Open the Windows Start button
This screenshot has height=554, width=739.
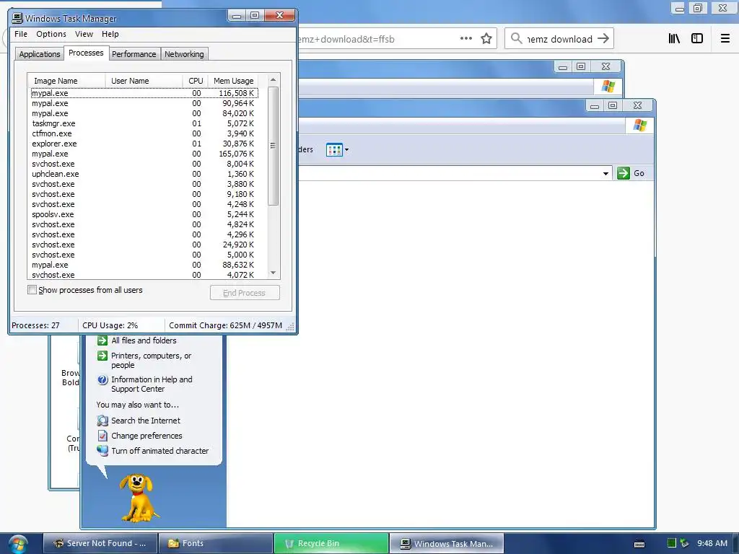[x=18, y=544]
